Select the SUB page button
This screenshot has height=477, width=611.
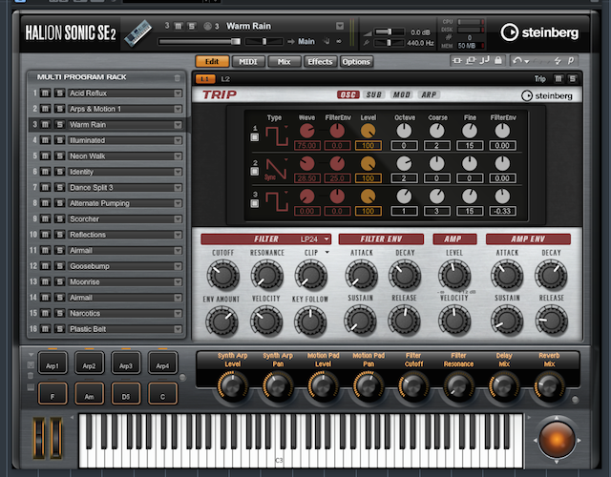pos(374,94)
